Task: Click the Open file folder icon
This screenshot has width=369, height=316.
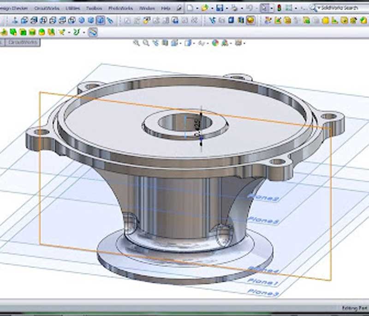Action: click(x=205, y=8)
